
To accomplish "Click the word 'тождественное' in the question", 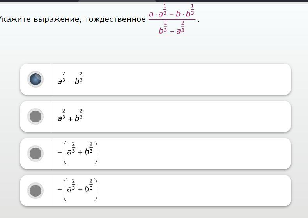I will pyautogui.click(x=115, y=19).
